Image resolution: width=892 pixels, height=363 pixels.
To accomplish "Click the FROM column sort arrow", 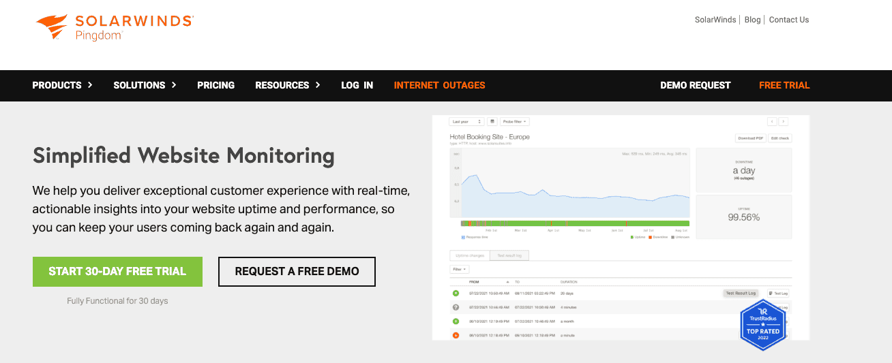I will tap(507, 281).
